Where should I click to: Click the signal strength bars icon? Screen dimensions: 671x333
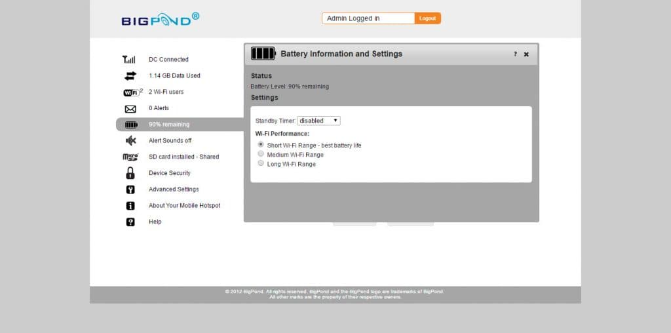tap(130, 60)
